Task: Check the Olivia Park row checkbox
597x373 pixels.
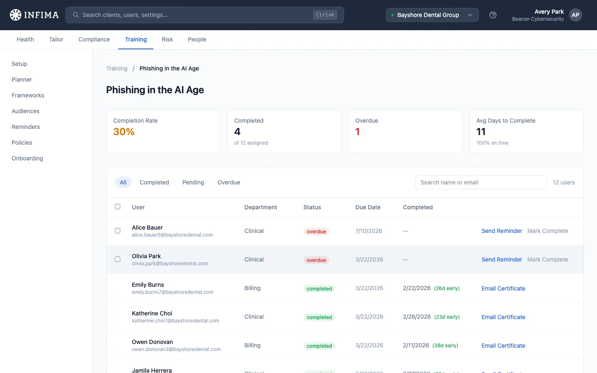Action: click(x=118, y=259)
